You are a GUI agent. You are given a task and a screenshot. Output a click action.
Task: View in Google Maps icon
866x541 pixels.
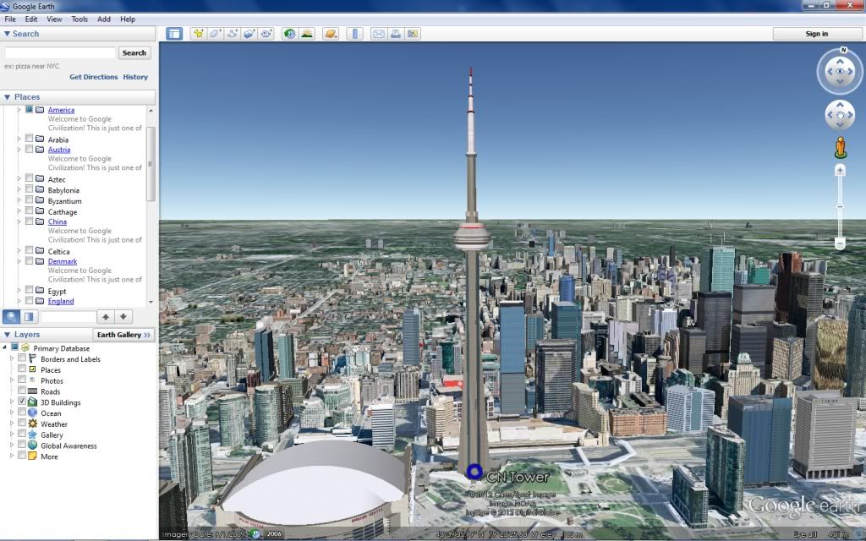[413, 34]
